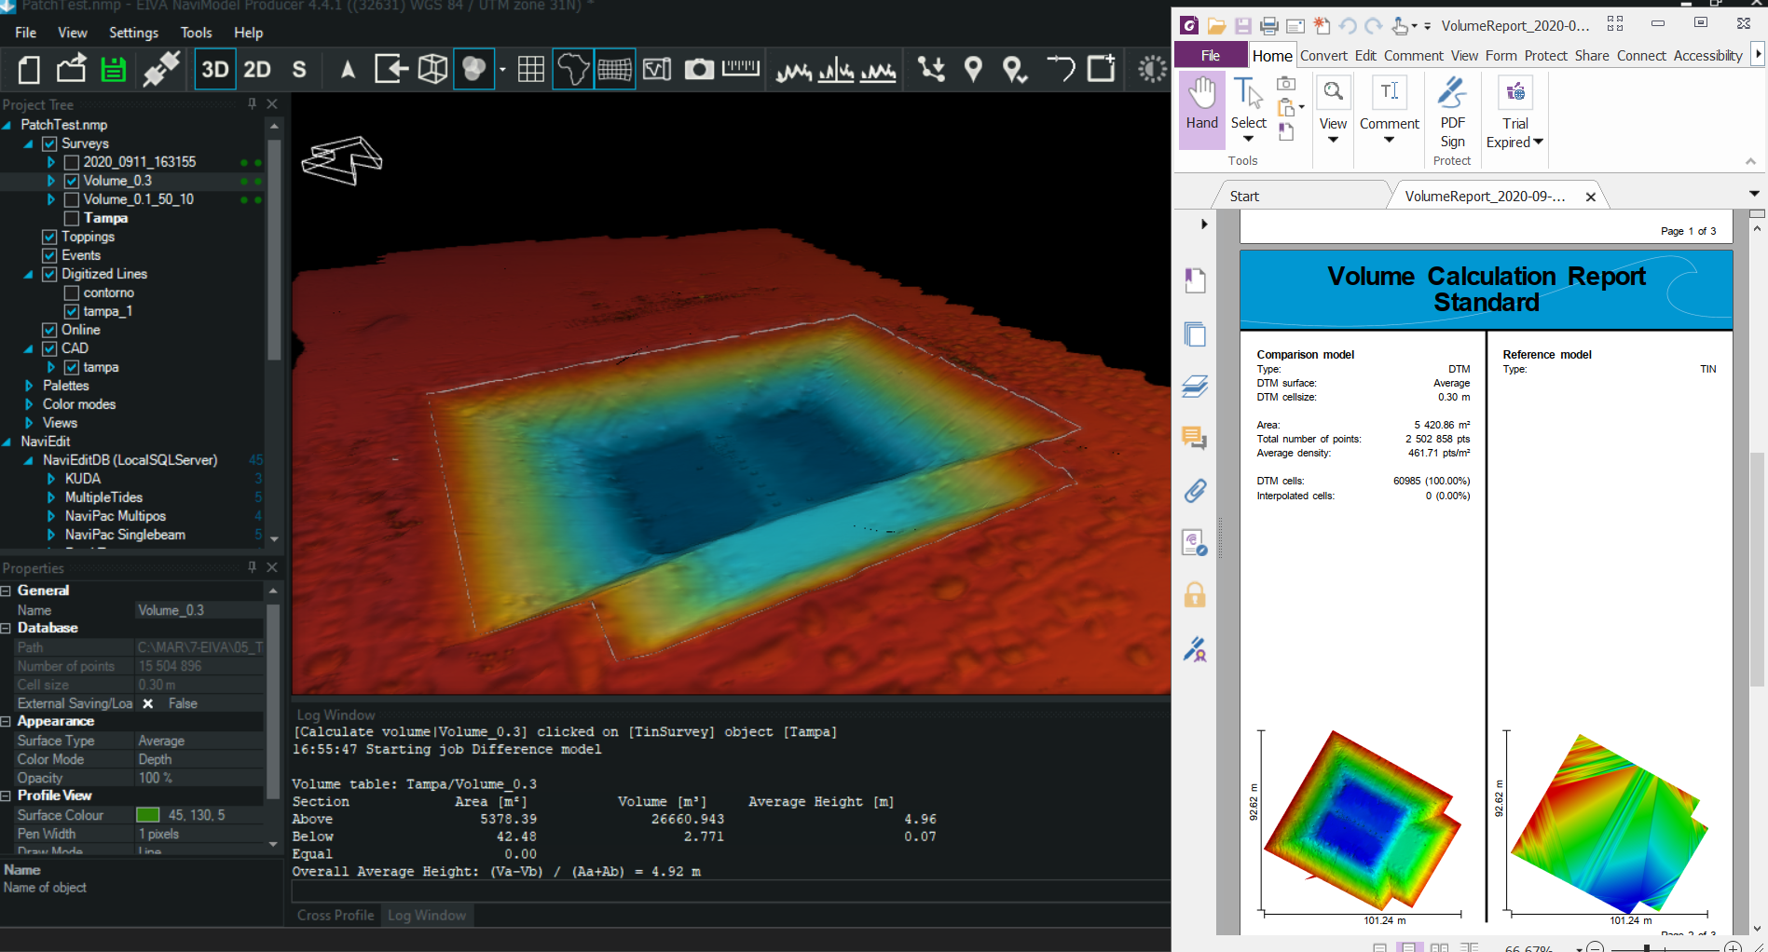Disable the Toppings checkbox

[48, 237]
